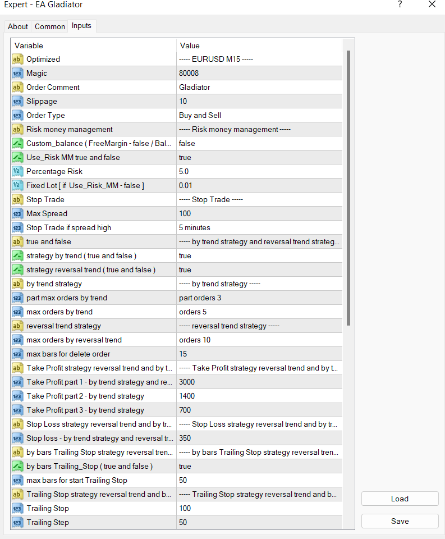
Task: Expand the max orders by trend value list
Action: pyautogui.click(x=258, y=312)
